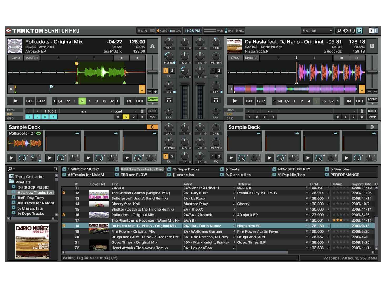Image resolution: width=386 pixels, height=289 pixels.
Task: Click STORE on Deck A
Action: (x=153, y=111)
